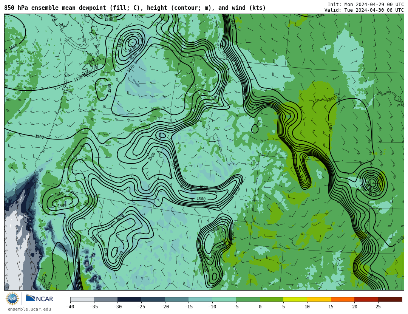Image resolution: width=408 pixels, height=314 pixels.
Task: Pick the yellow-green 5 to 10 colorbar swatch
Action: point(295,299)
